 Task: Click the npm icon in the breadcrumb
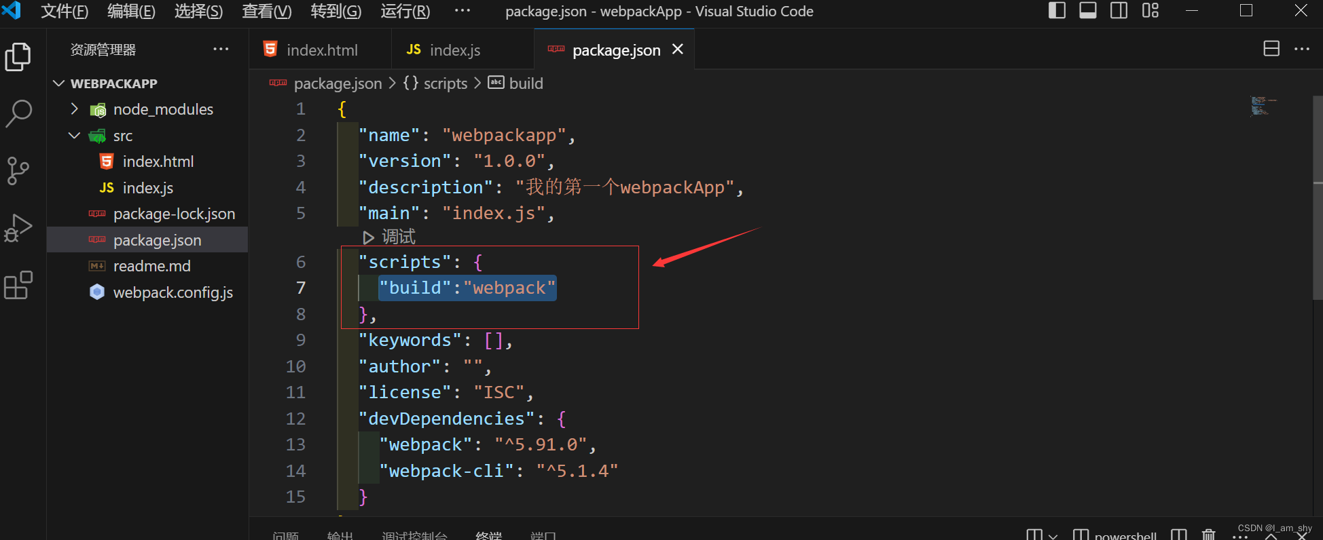pyautogui.click(x=278, y=83)
